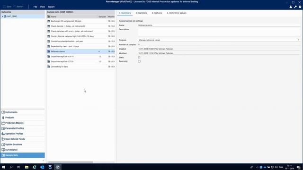
Task: Select the Slope-Intercept Set OCT19 row
Action: point(81,62)
